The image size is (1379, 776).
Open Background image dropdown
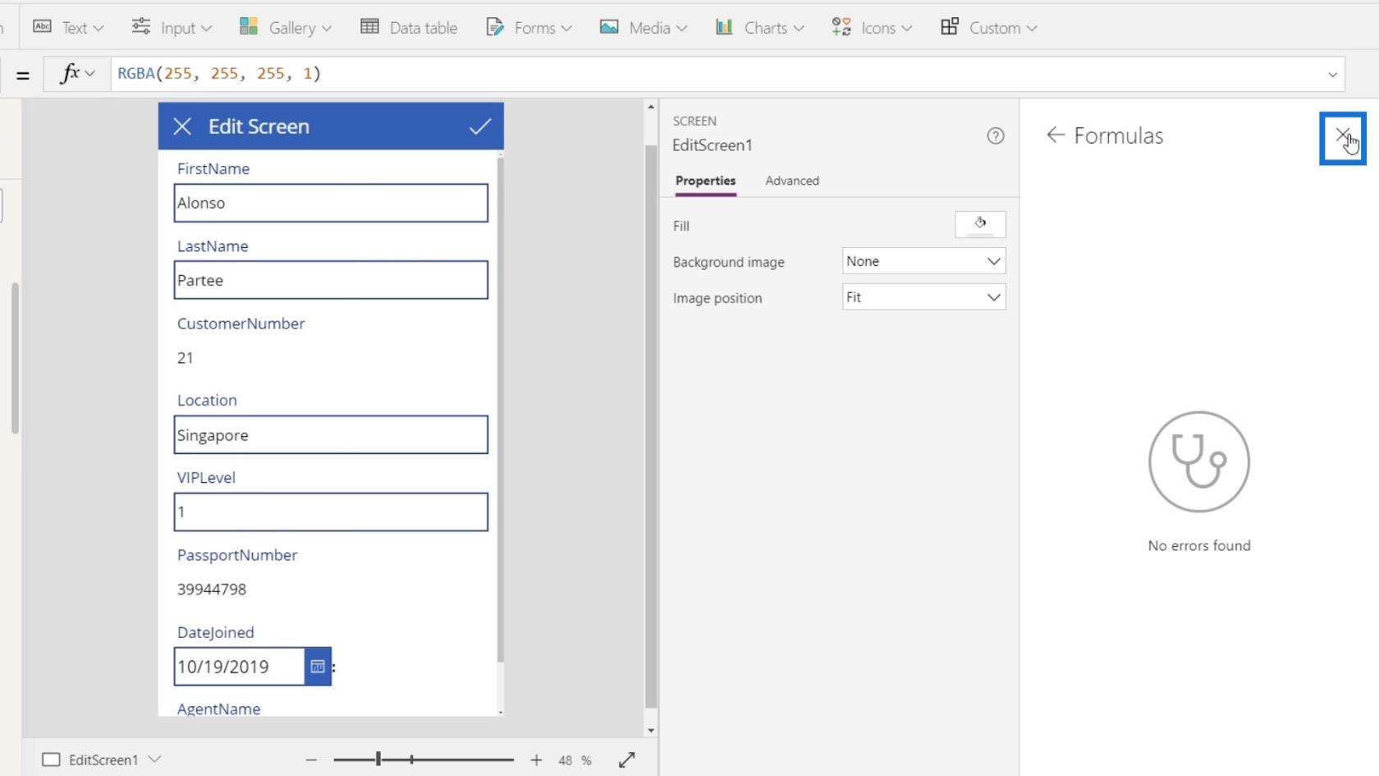(923, 261)
